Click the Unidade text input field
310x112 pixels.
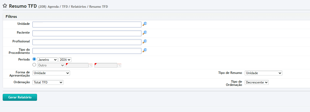87,25
